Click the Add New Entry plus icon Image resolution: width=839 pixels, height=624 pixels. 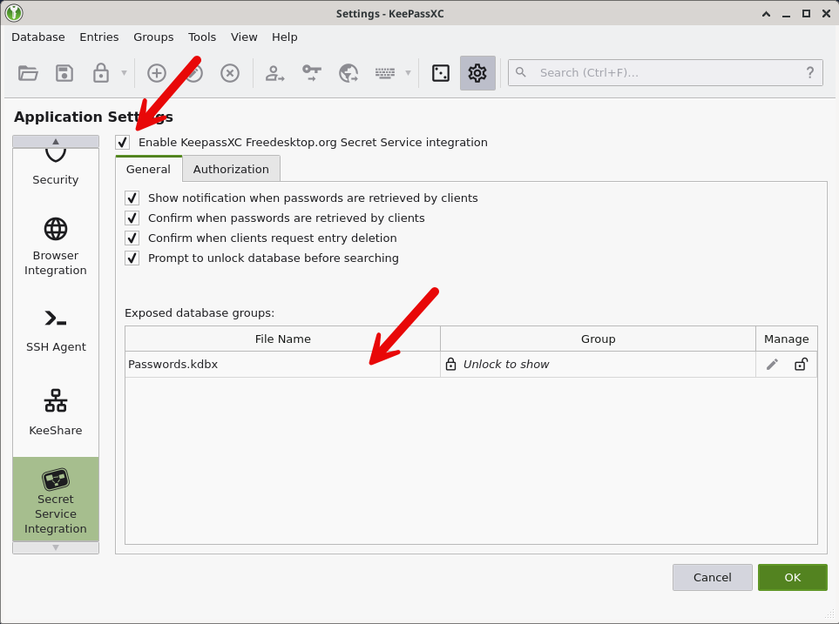[x=157, y=73]
